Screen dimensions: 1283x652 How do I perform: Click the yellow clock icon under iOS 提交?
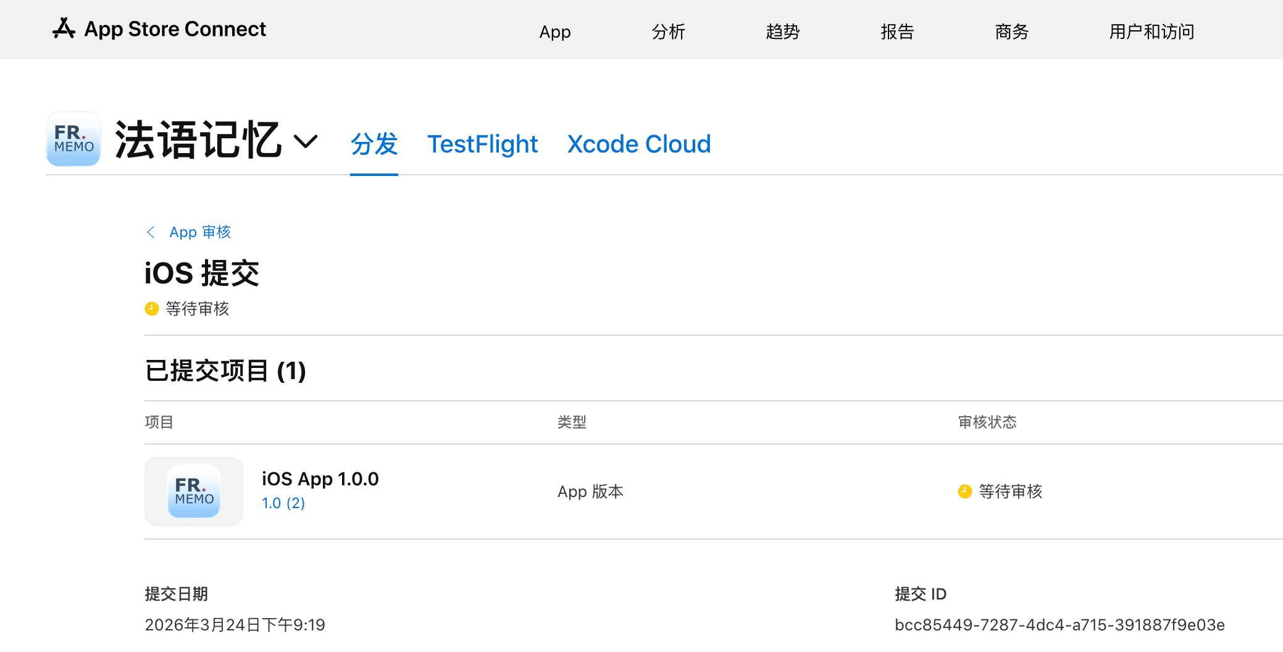coord(152,309)
